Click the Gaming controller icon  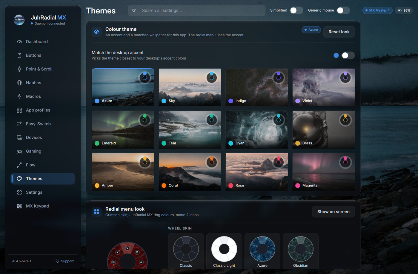click(19, 151)
